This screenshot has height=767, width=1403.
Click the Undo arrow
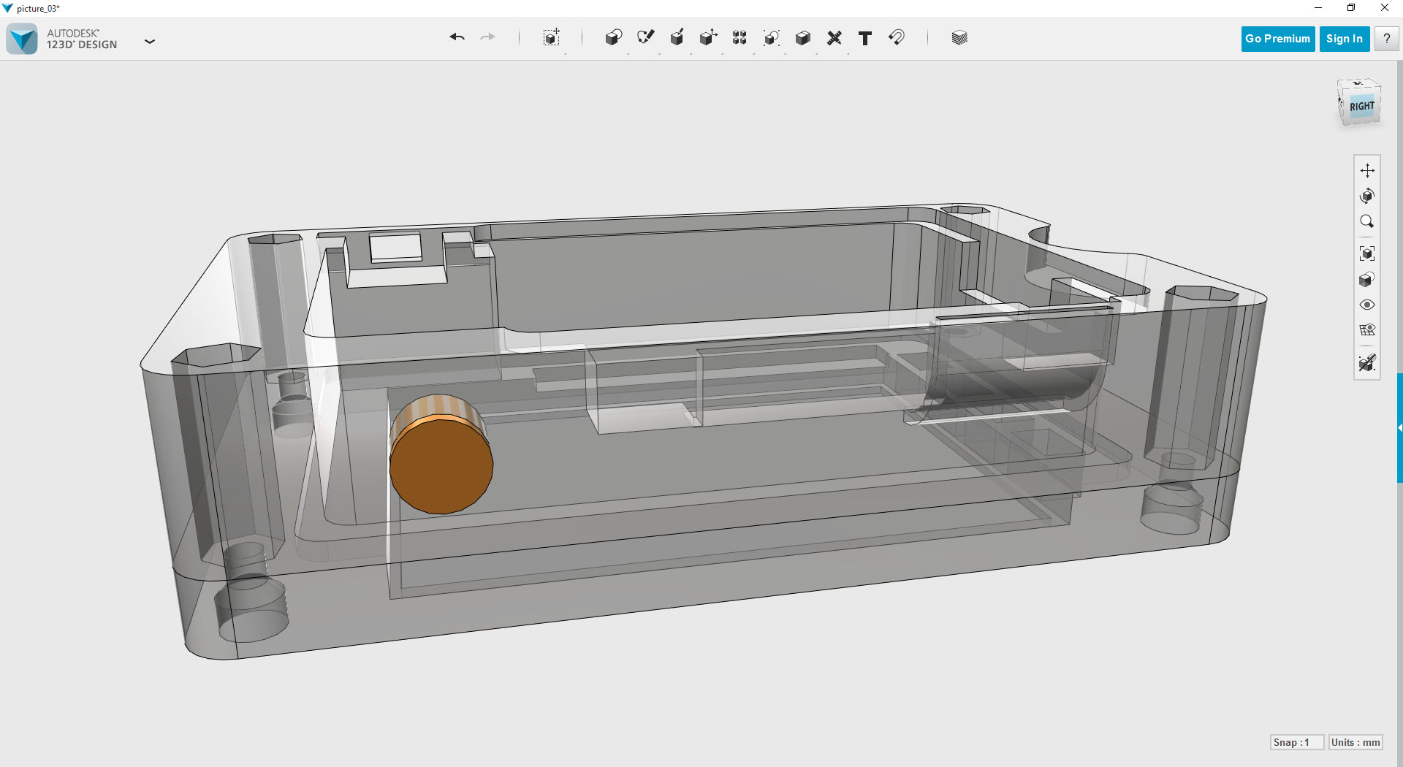coord(457,37)
